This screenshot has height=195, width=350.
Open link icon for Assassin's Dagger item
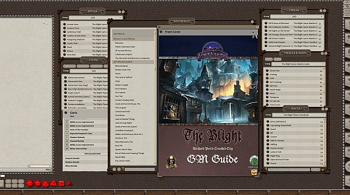[65, 100]
